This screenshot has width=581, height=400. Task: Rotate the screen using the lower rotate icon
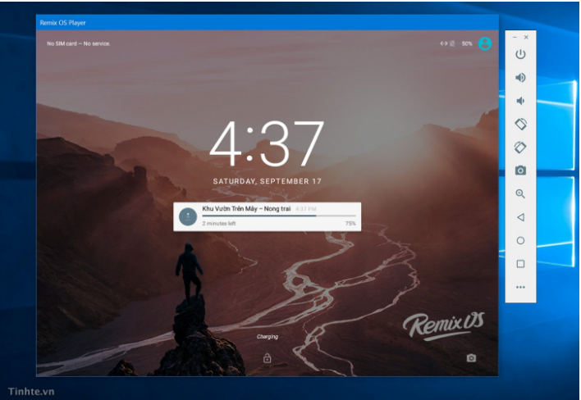pyautogui.click(x=520, y=148)
